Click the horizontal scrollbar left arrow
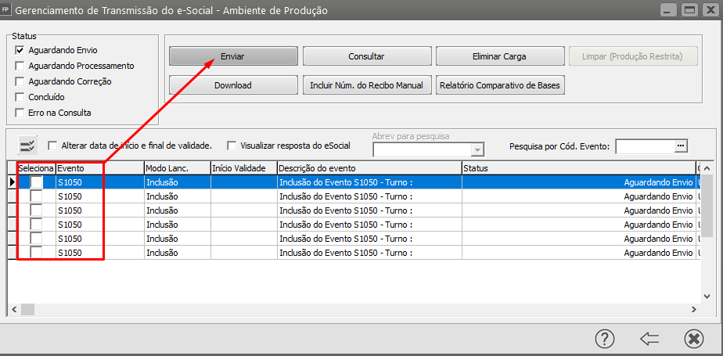723x356 pixels. (13, 309)
